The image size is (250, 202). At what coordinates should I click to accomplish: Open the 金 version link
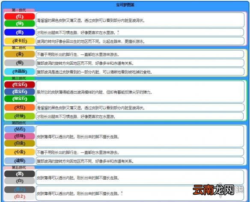(x=20, y=54)
